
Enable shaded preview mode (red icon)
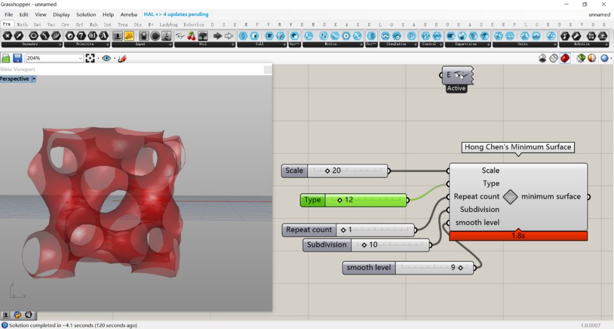[565, 58]
